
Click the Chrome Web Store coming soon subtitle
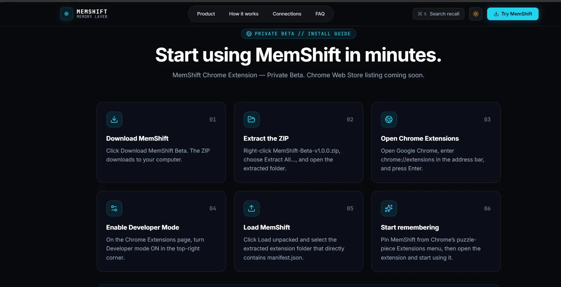coord(298,75)
